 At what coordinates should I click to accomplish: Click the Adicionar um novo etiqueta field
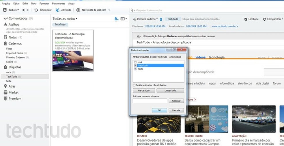[x=150, y=101]
